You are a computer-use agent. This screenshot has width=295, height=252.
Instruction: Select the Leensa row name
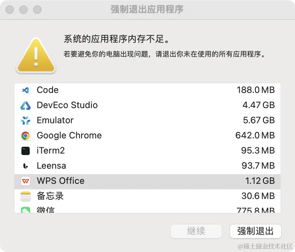pyautogui.click(x=51, y=166)
